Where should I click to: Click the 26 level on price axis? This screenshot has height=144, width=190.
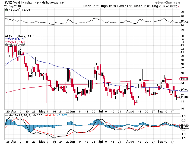pos(182,36)
